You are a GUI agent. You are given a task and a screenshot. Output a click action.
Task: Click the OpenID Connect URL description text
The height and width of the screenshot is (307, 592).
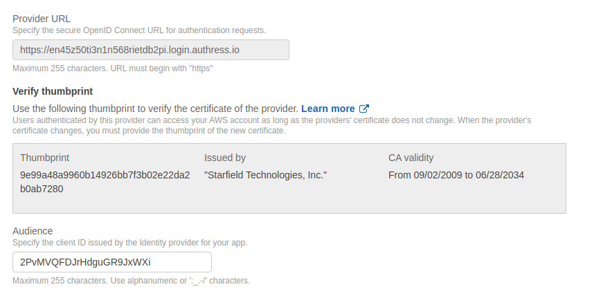[139, 30]
